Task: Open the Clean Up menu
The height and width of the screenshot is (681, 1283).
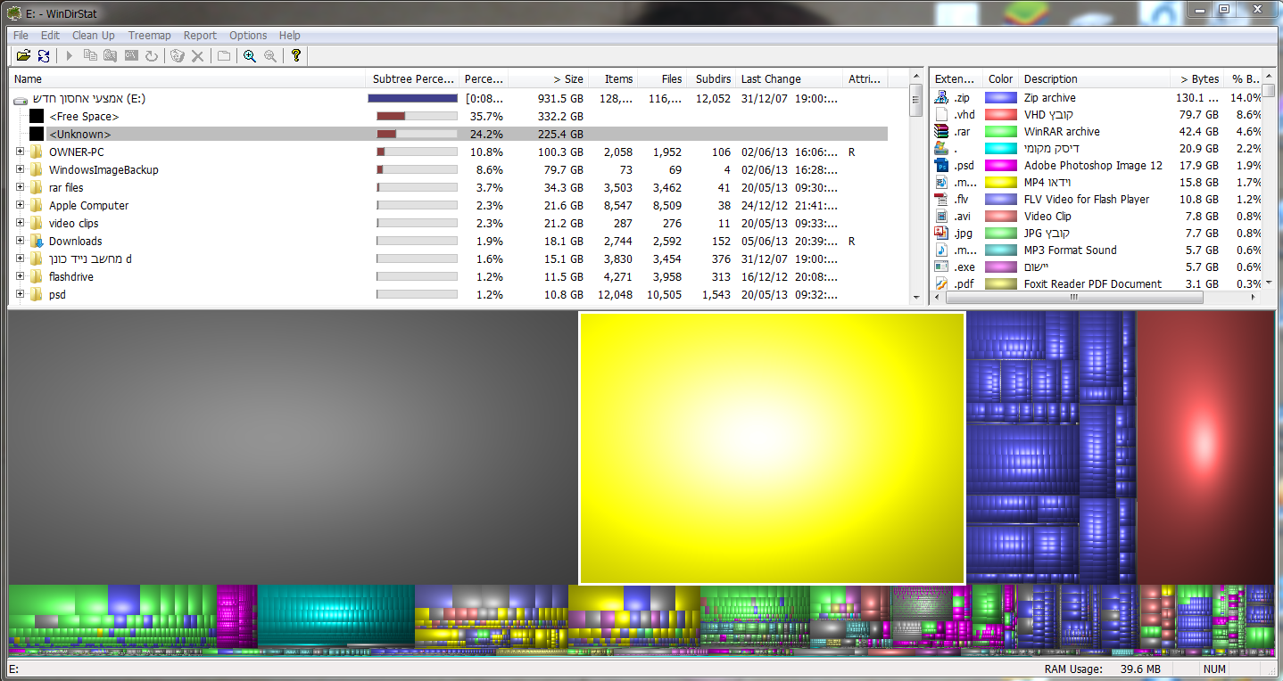Action: click(93, 36)
